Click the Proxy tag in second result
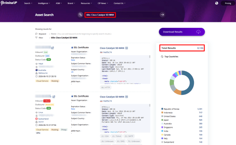Image resolution: width=236 pixels, height=145 pixels. (x=64, y=130)
